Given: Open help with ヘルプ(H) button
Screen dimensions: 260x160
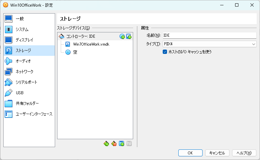Looking at the screenshot, I should click(x=244, y=153).
